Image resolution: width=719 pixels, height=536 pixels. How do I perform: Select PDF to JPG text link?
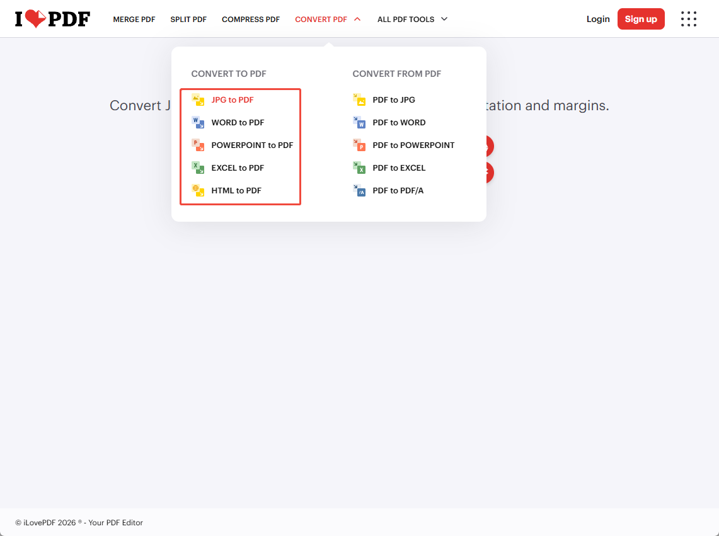394,100
